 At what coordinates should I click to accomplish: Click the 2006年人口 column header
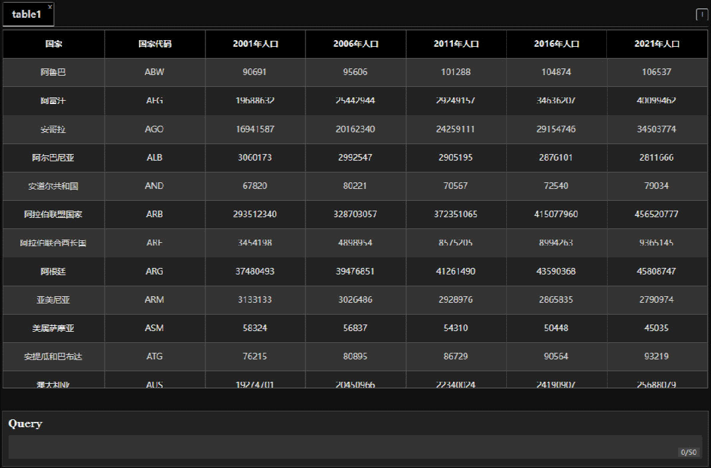click(356, 44)
